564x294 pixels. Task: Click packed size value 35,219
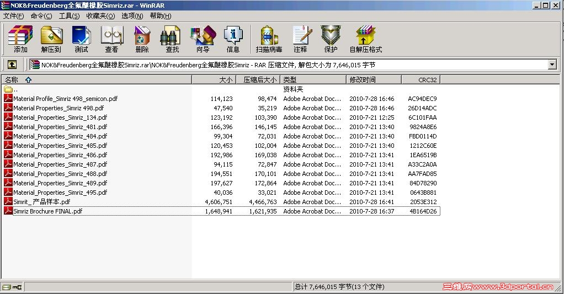pyautogui.click(x=267, y=108)
